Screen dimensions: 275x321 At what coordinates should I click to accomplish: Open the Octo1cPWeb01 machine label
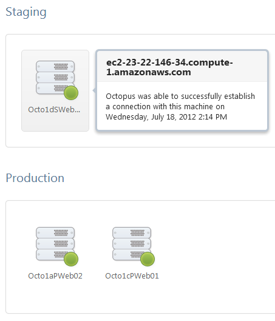coord(132,275)
